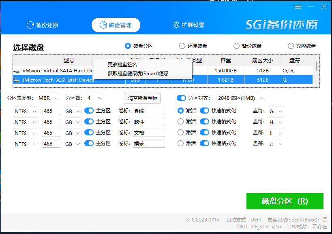The image size is (332, 234).
Task: Switch to the 备份还原 tab
Action: click(x=42, y=25)
